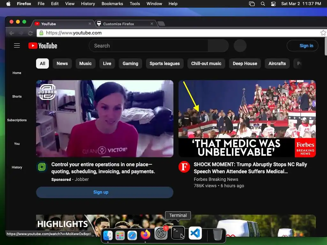This screenshot has width=327, height=245.
Task: Open System Settings from the Dock
Action: tap(161, 233)
